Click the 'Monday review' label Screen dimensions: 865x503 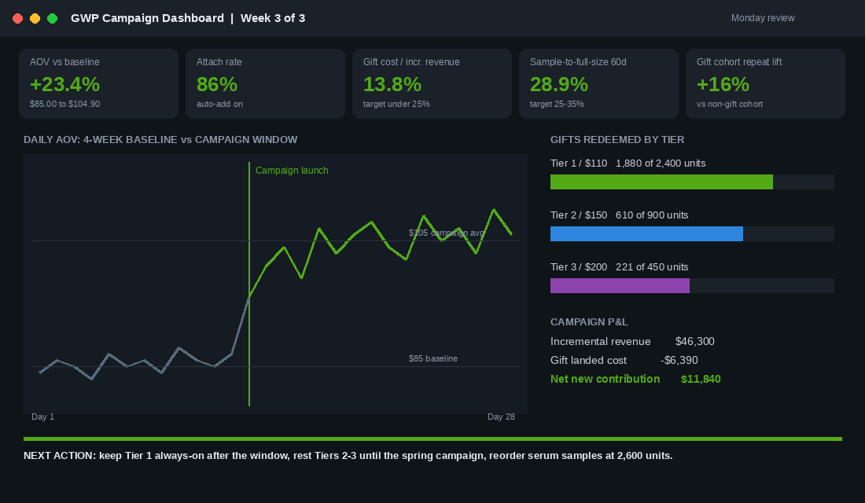pos(763,18)
